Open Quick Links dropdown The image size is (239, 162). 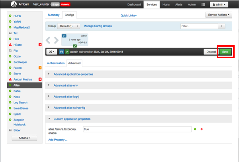(x=129, y=16)
